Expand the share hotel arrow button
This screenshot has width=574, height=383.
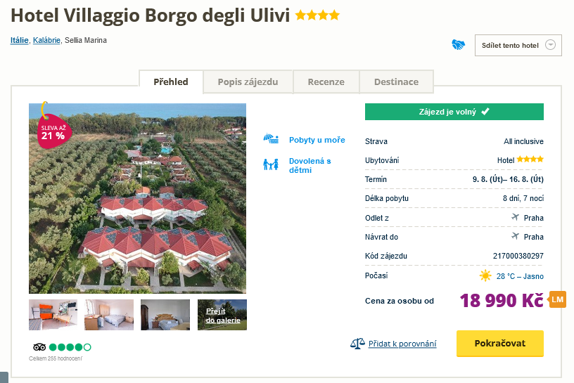pos(550,46)
